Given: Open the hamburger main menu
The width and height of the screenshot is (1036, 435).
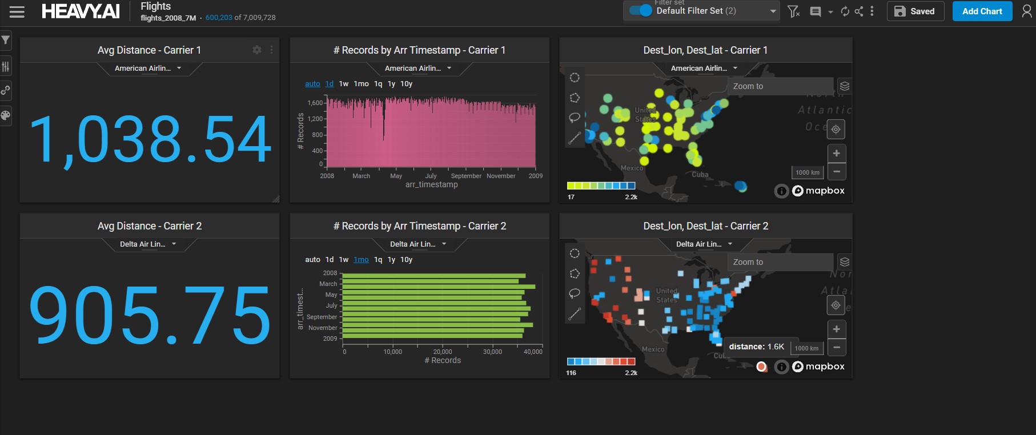Looking at the screenshot, I should click(x=17, y=11).
